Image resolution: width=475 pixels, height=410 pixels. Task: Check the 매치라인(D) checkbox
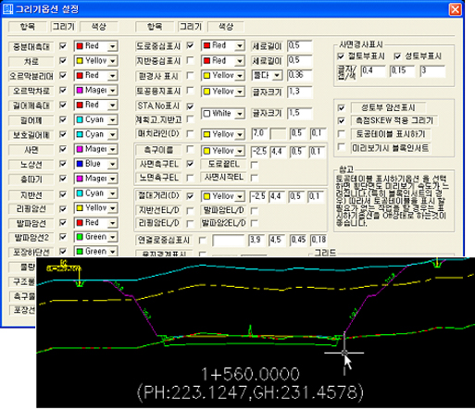[x=190, y=134]
